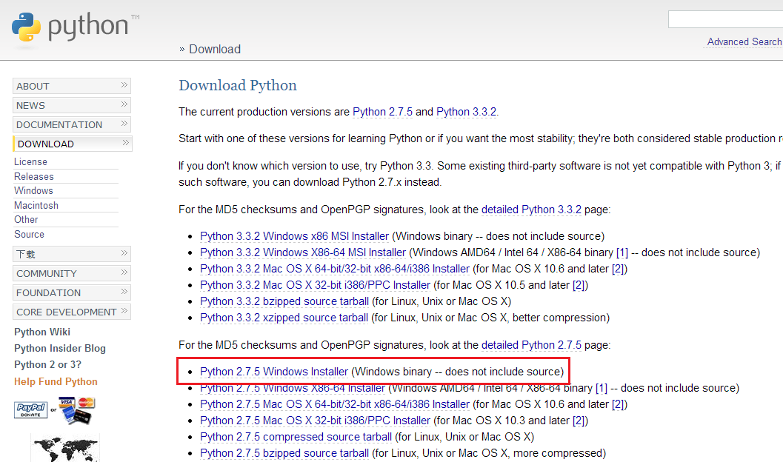Click the Help Fund Python link
Screen dimensions: 783x462
click(56, 382)
